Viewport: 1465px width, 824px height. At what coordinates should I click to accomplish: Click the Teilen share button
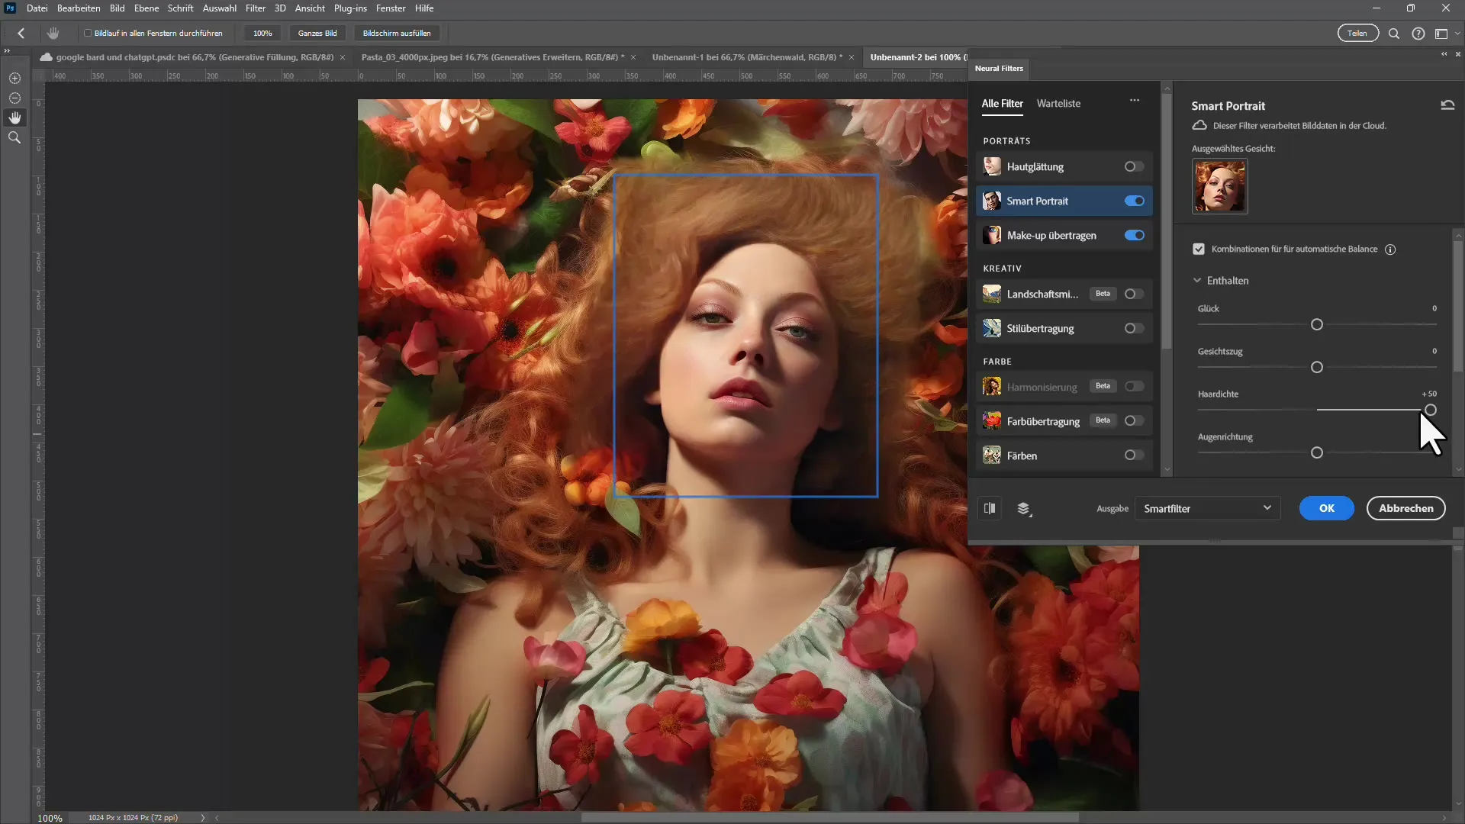(x=1357, y=34)
